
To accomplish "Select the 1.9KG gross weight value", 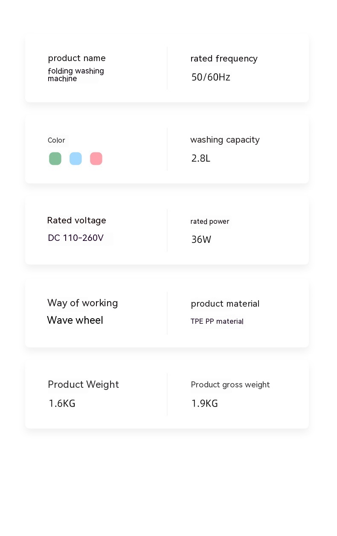I will (204, 403).
